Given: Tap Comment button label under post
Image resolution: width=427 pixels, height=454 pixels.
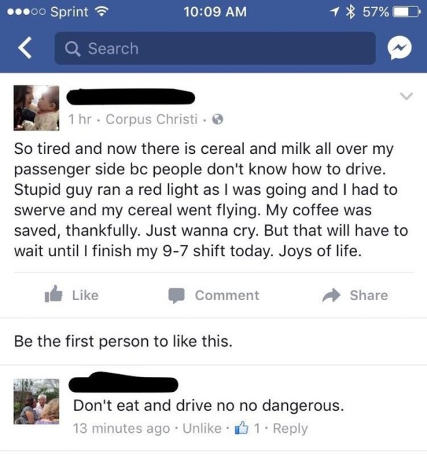Looking at the screenshot, I should [227, 295].
